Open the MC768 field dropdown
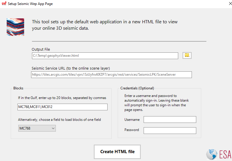This screenshot has width=232, height=161. [x=37, y=128]
